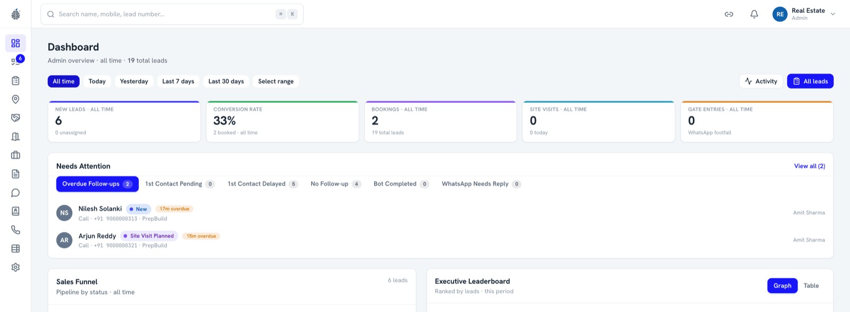Click the Nilesh Solanki phone number 9000000313

115,219
